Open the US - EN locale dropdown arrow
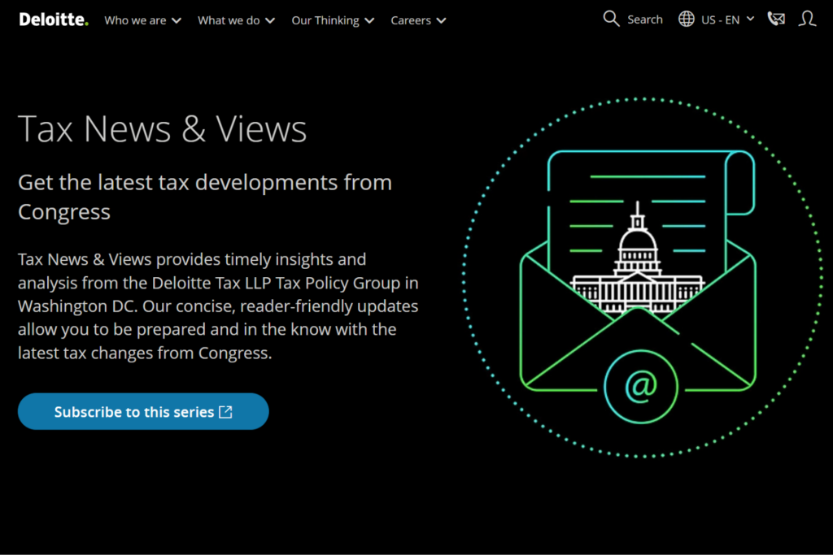The height and width of the screenshot is (555, 833). tap(750, 20)
